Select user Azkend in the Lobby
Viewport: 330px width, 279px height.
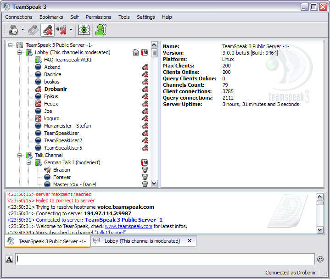[x=52, y=67]
